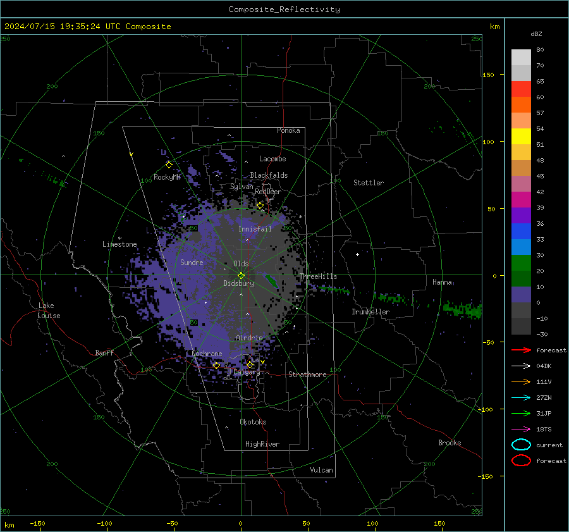The width and height of the screenshot is (569, 532).
Task: Click the Didsbury city label
Action: click(x=238, y=283)
